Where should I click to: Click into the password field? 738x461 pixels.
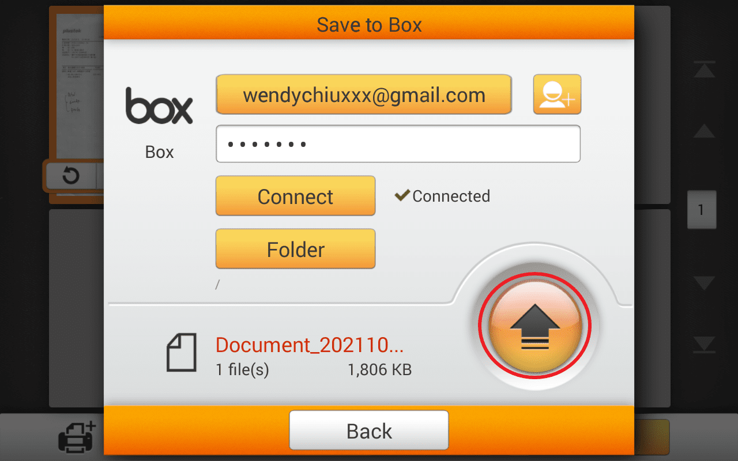tap(398, 144)
